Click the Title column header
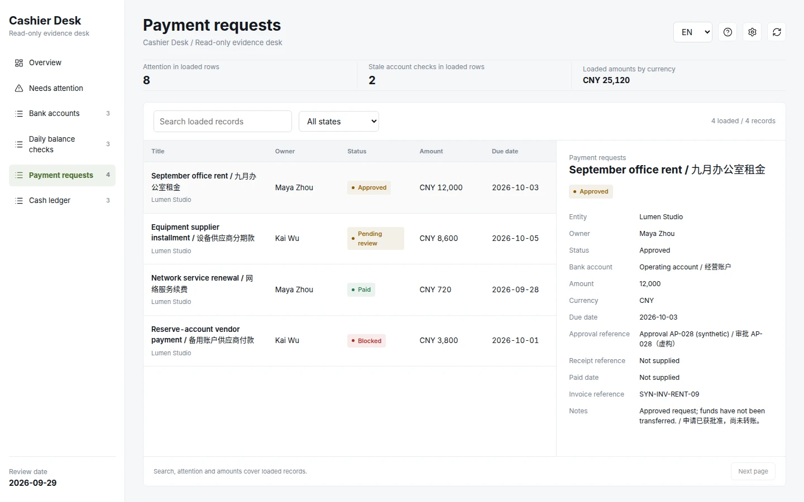This screenshot has width=804, height=502. pyautogui.click(x=158, y=151)
